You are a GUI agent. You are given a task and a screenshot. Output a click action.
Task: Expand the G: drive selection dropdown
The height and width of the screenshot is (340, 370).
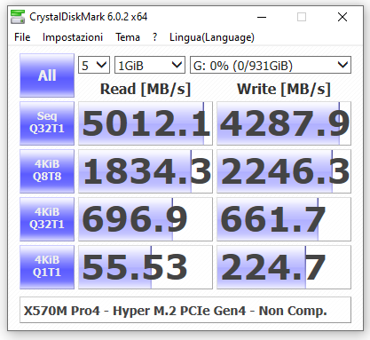coord(271,65)
